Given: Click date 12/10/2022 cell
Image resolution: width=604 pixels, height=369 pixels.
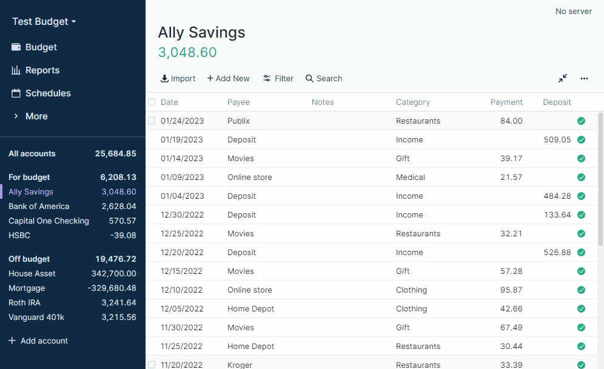Looking at the screenshot, I should coord(181,290).
